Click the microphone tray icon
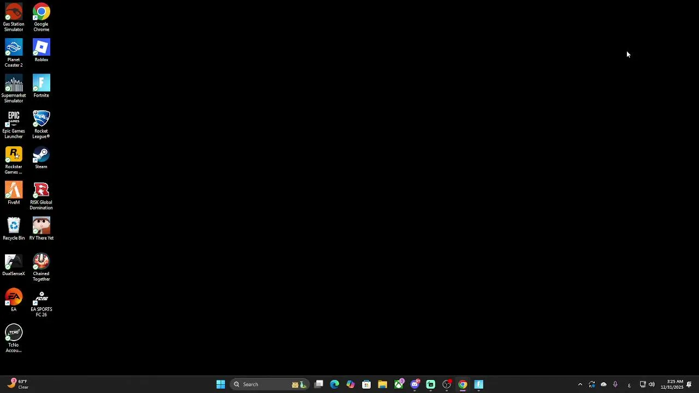The width and height of the screenshot is (699, 393). tap(615, 384)
